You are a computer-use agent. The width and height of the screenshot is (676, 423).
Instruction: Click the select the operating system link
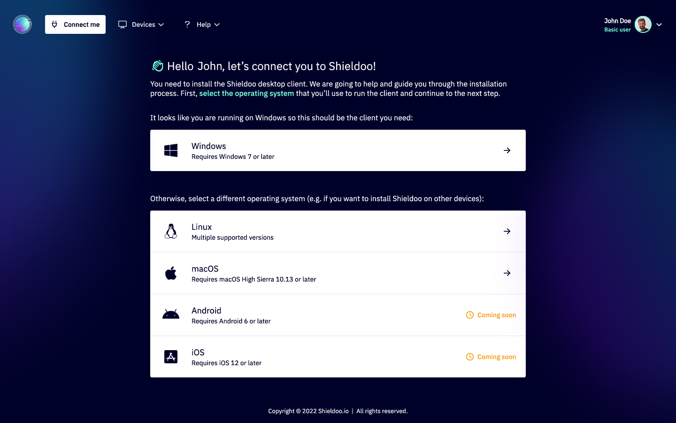247,93
